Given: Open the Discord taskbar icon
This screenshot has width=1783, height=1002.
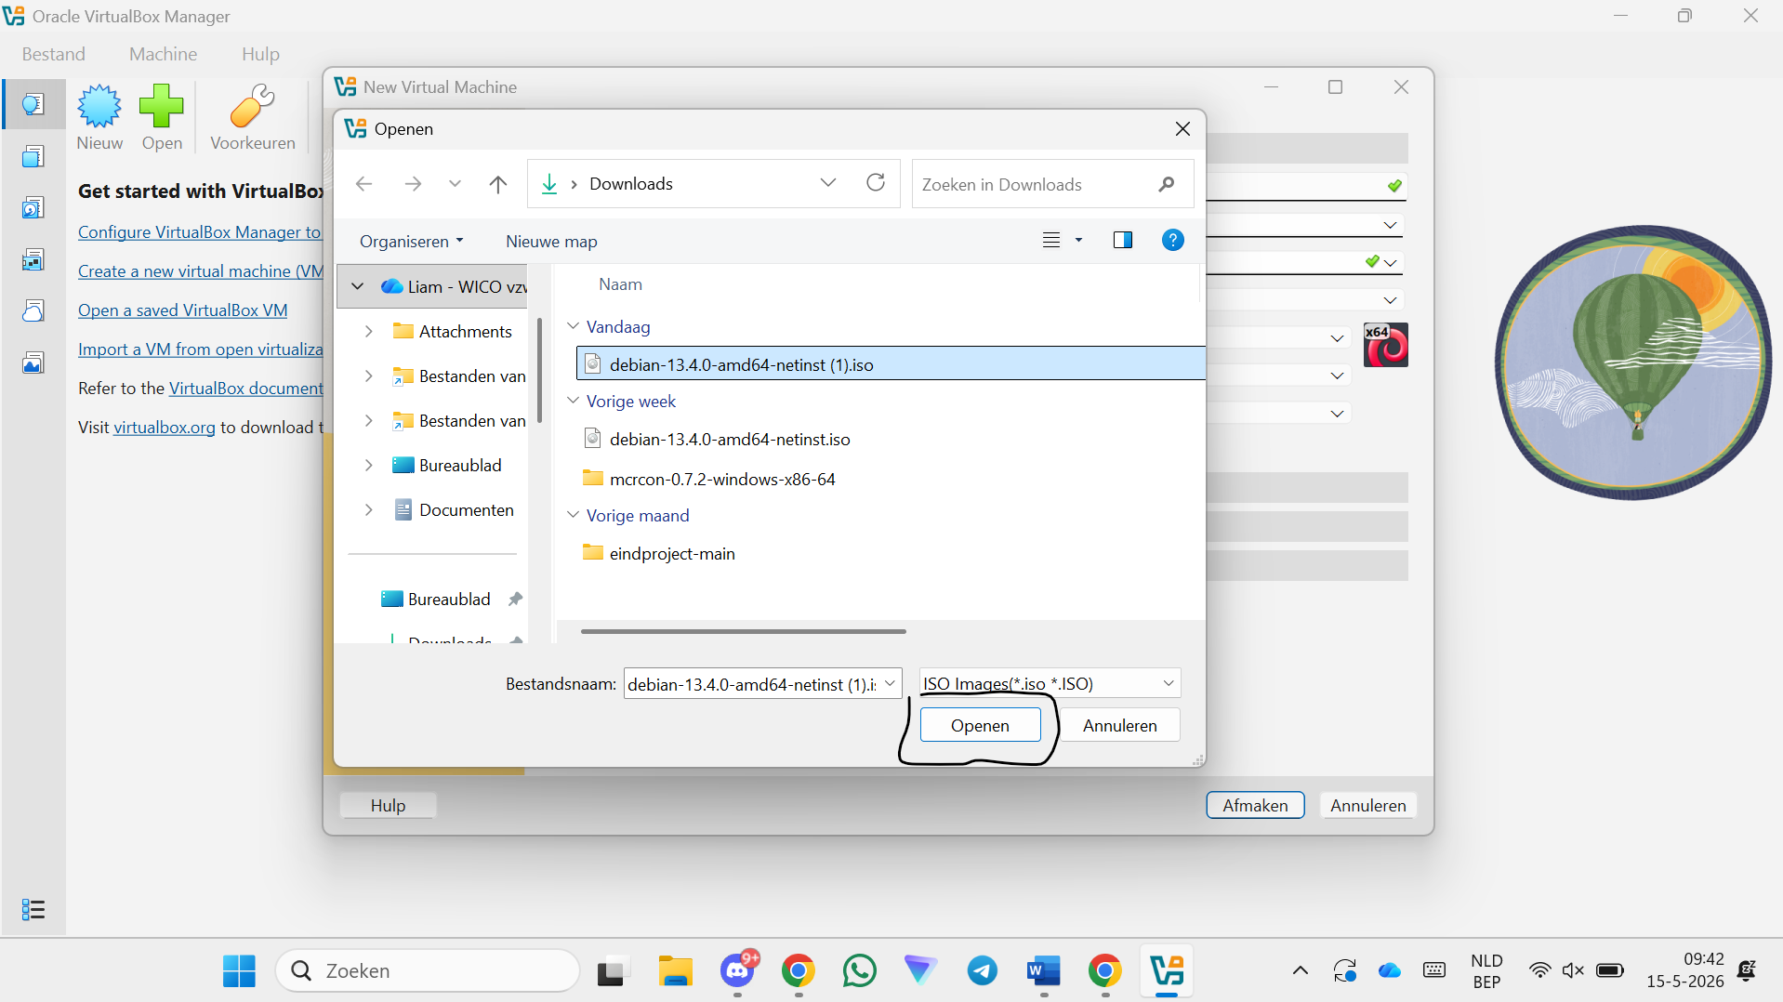Looking at the screenshot, I should (x=738, y=971).
